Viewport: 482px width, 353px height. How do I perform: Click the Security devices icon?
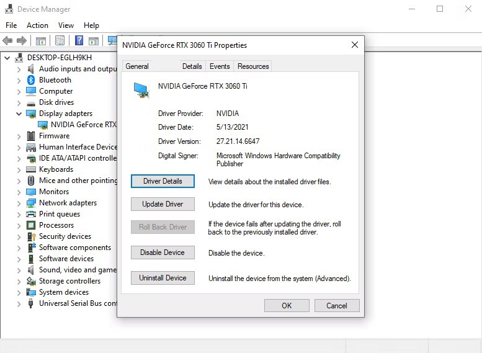[31, 236]
